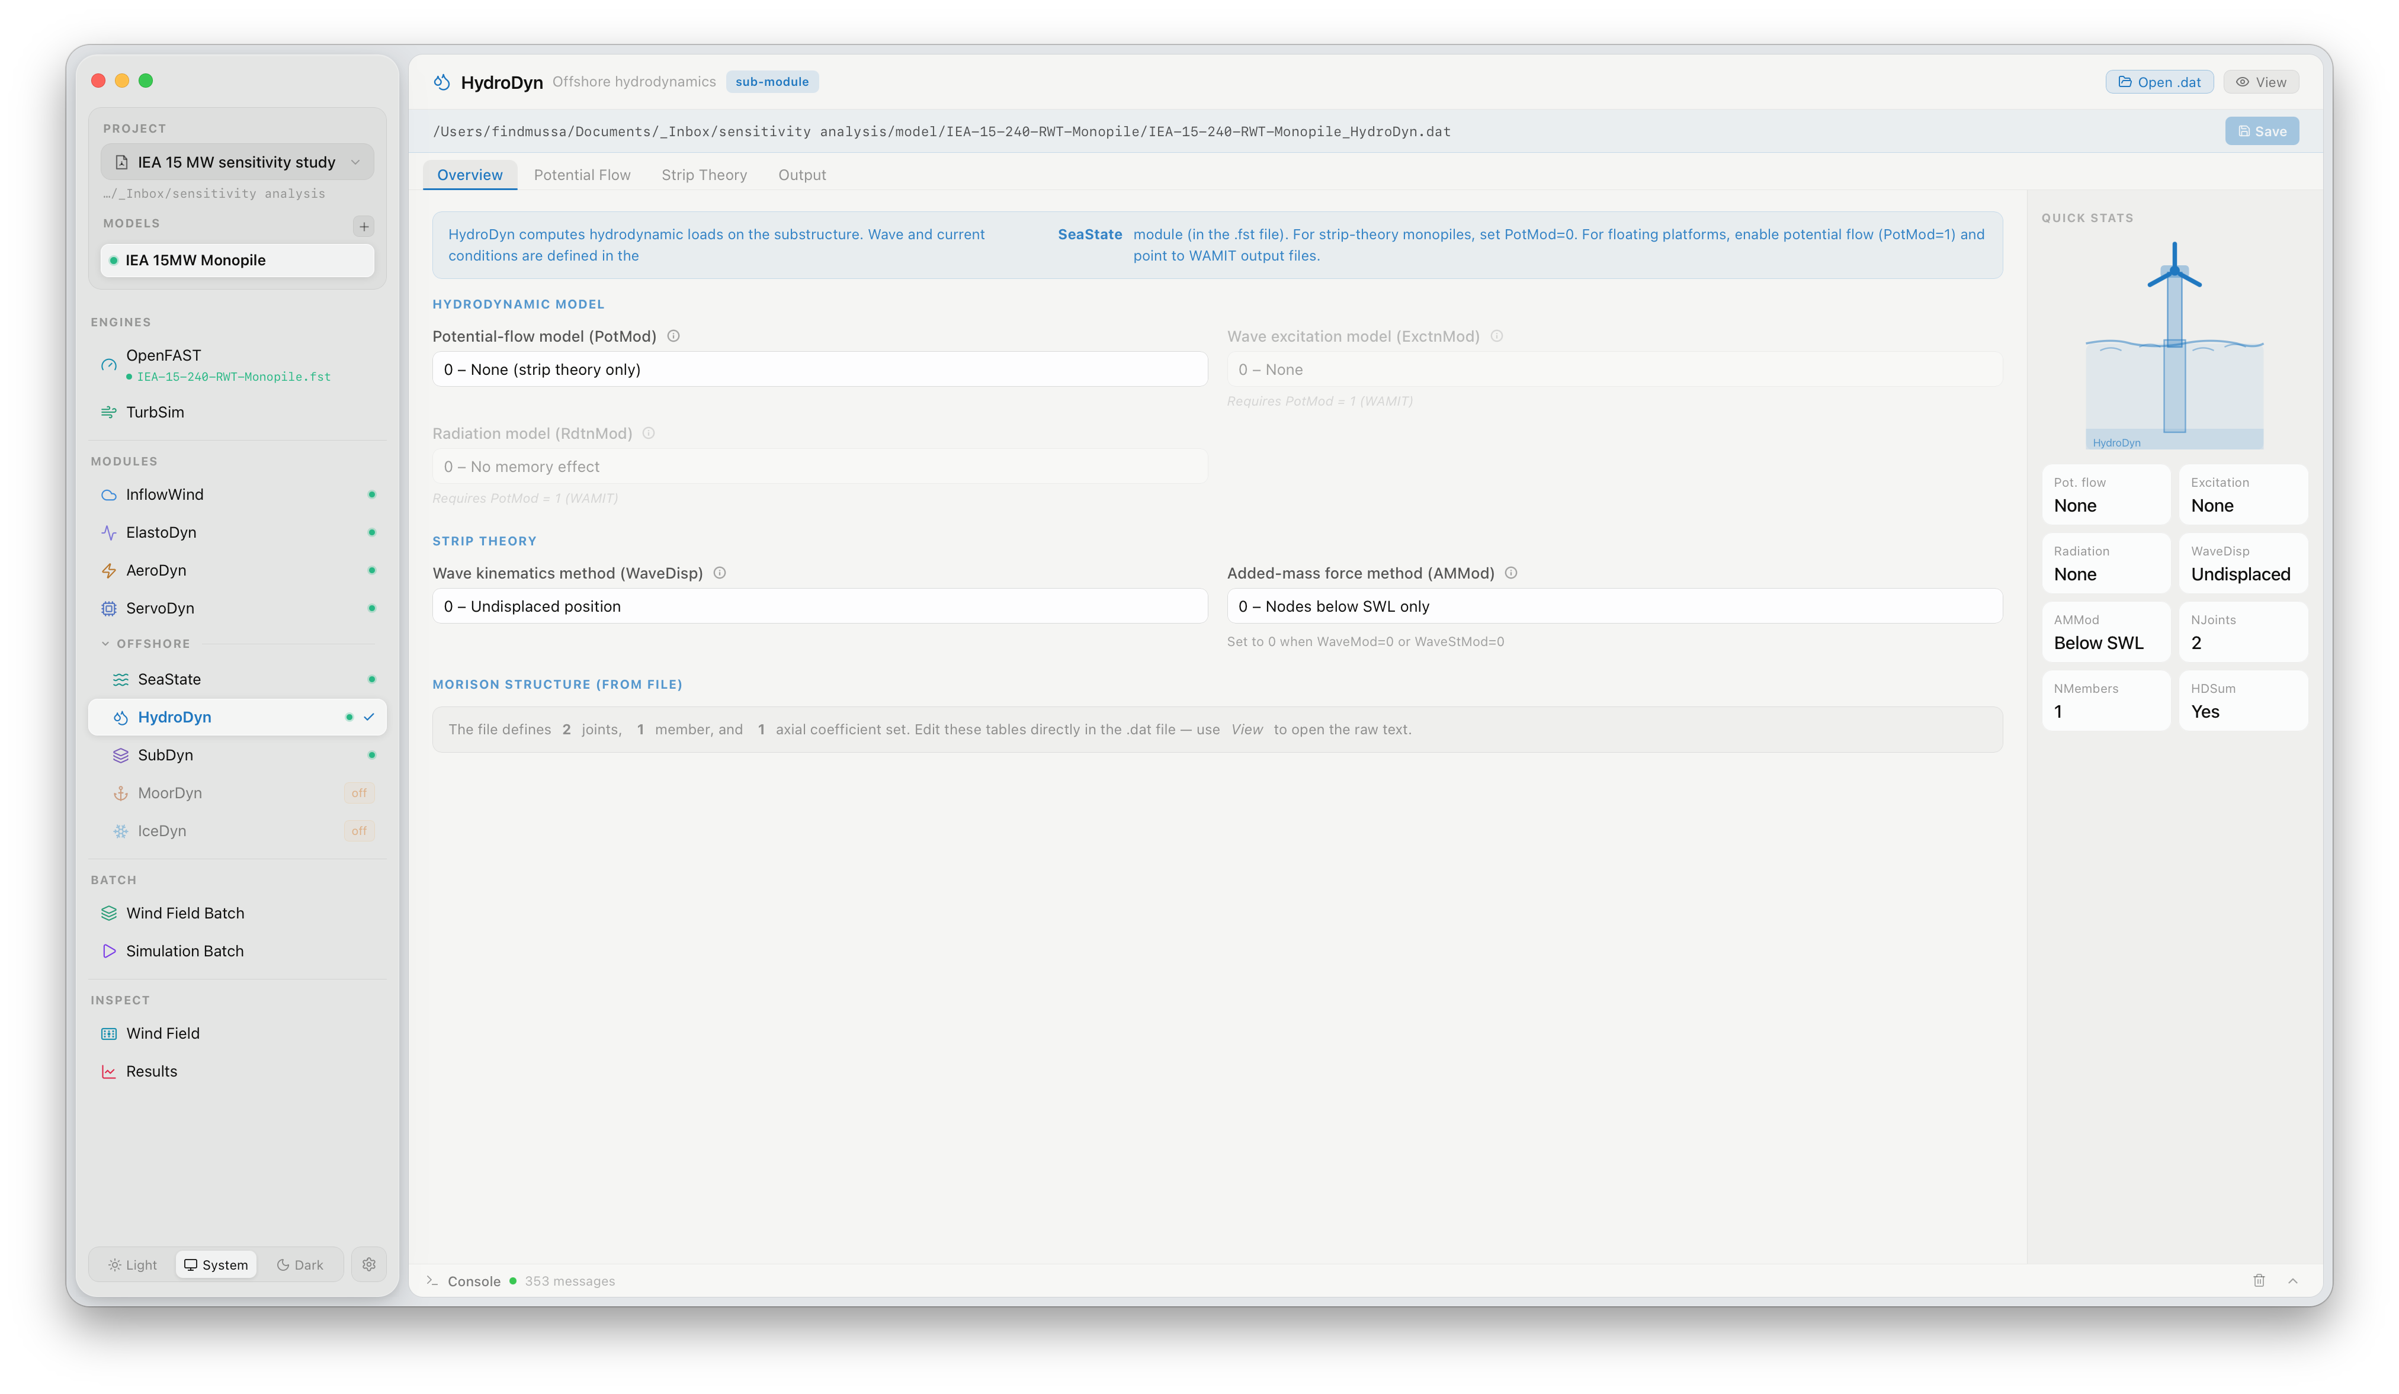Switch theme to Dark
Screen dimensions: 2399x1394
point(300,1264)
